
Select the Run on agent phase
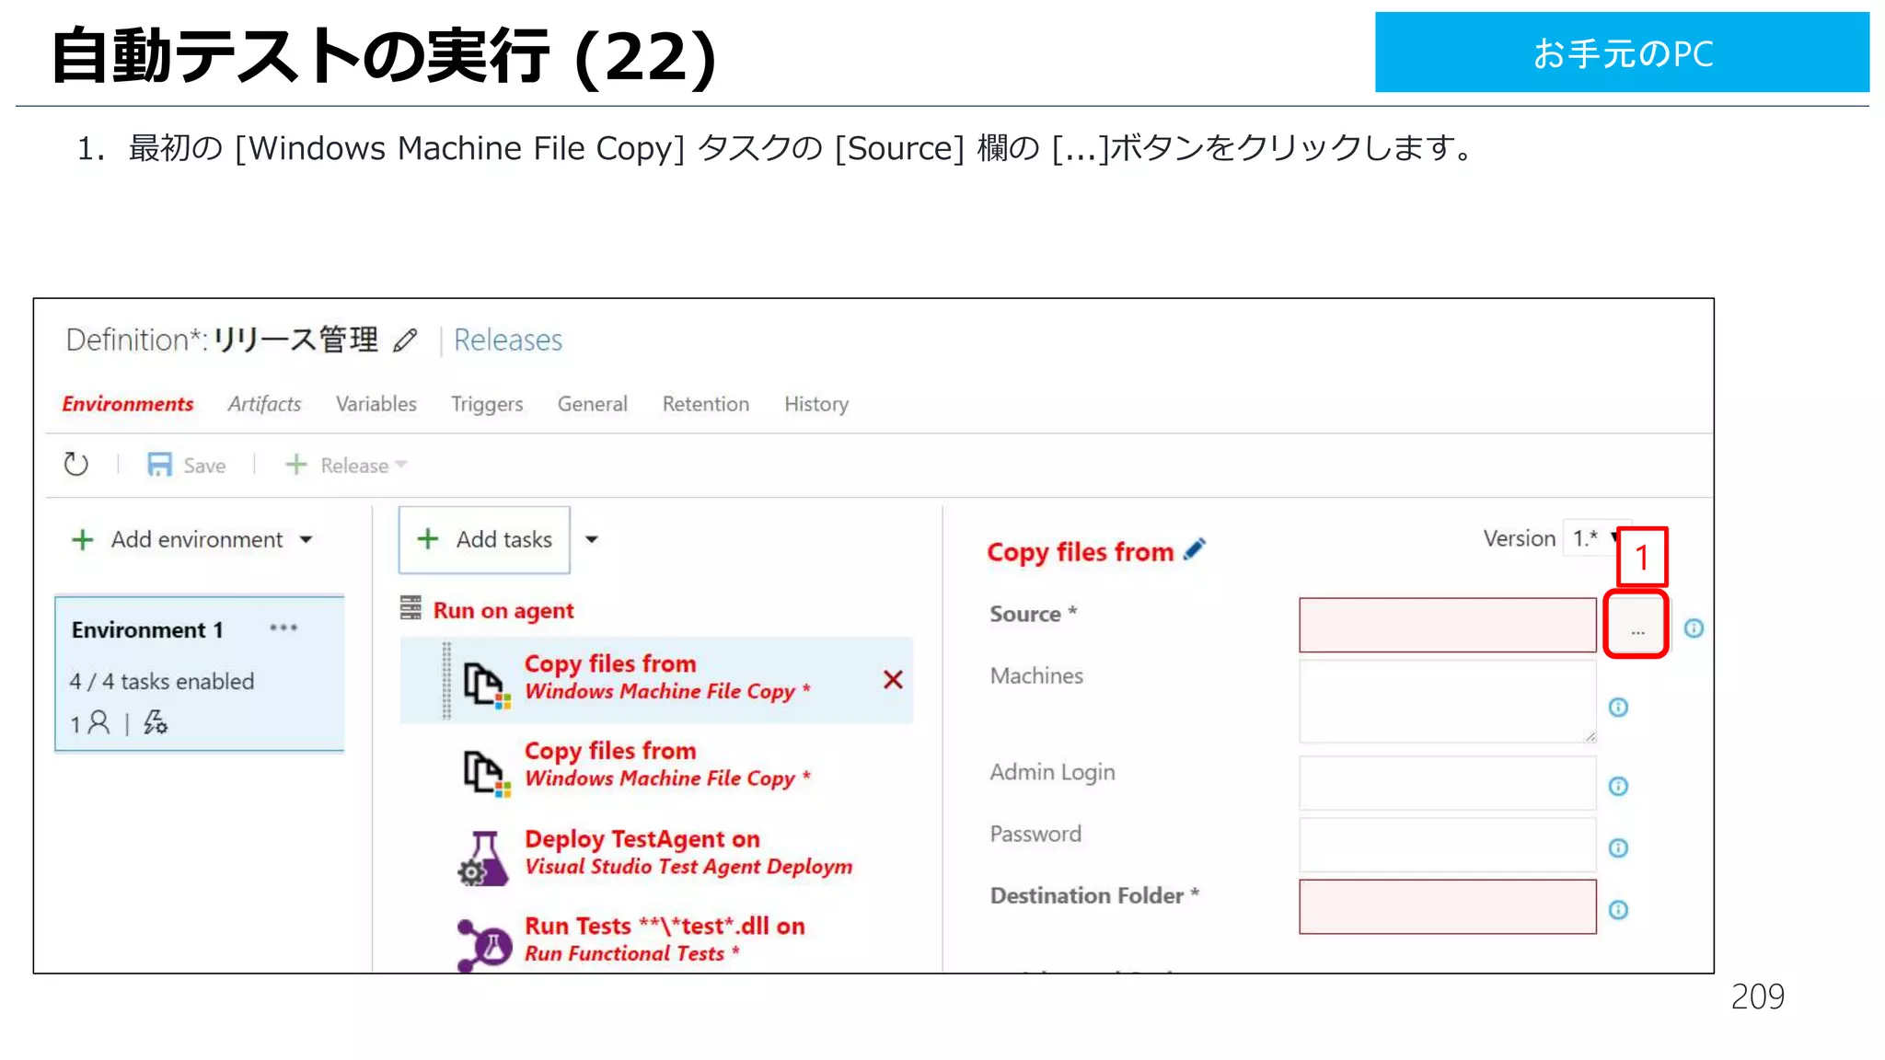(503, 610)
